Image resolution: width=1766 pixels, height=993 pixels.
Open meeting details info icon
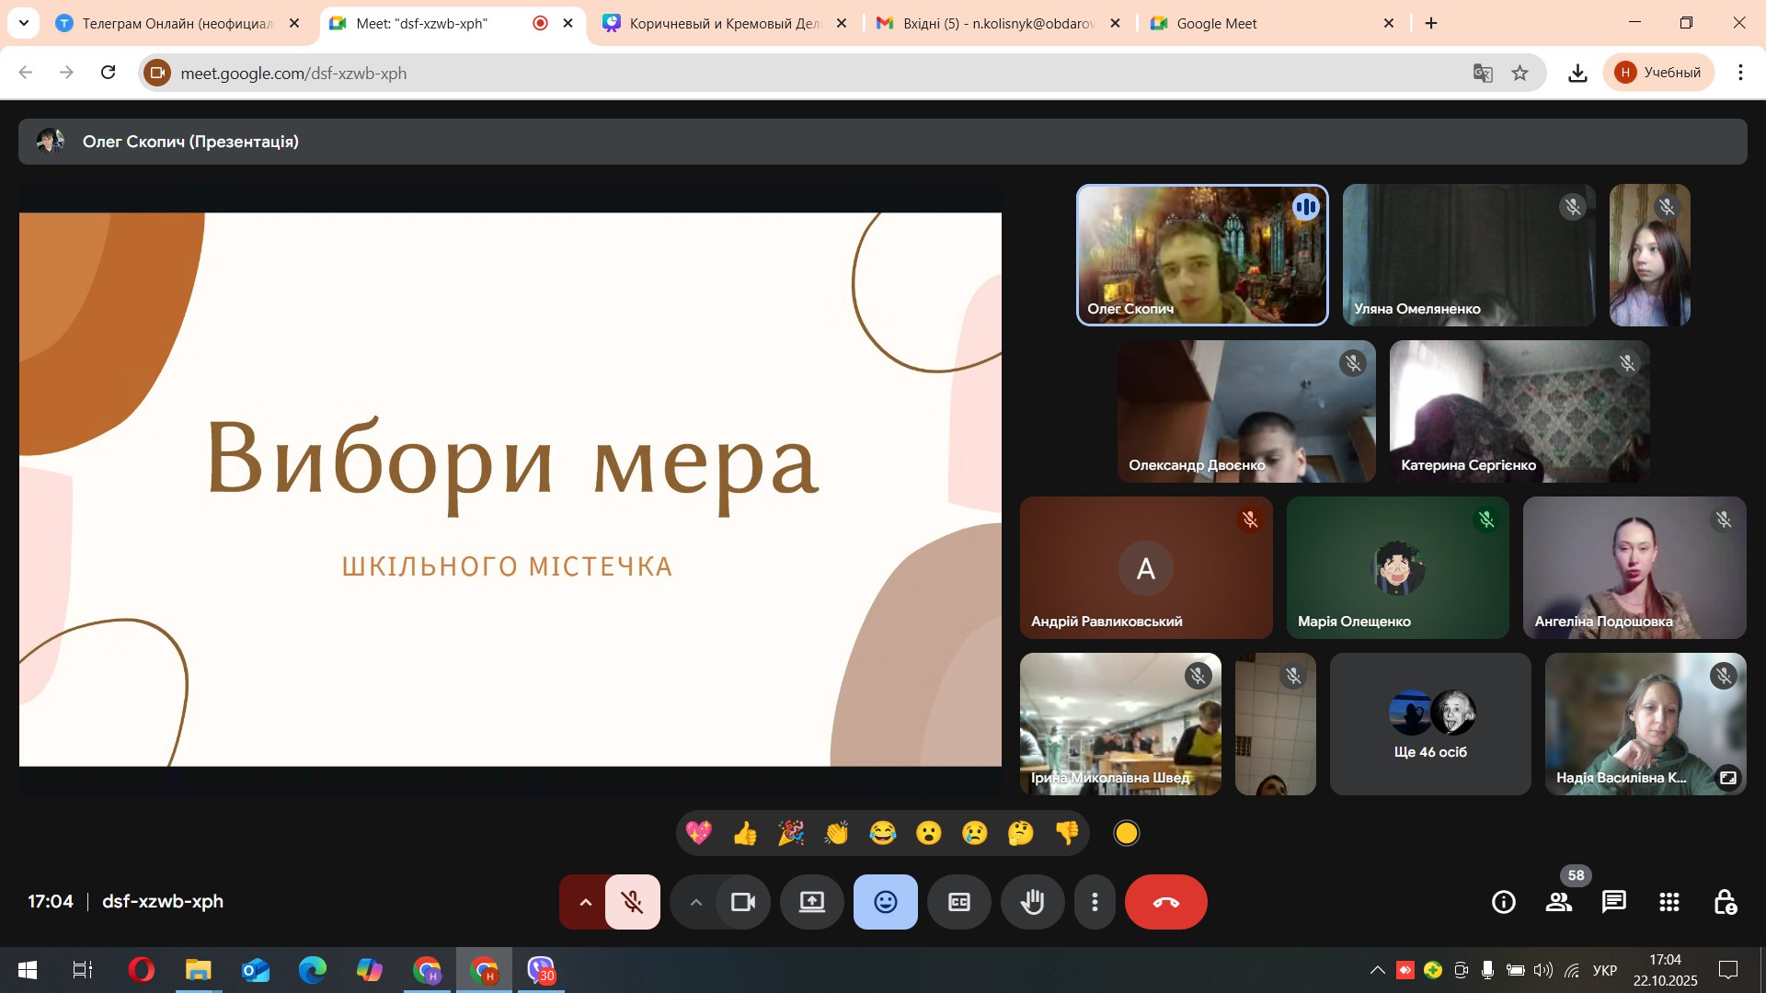(1503, 902)
